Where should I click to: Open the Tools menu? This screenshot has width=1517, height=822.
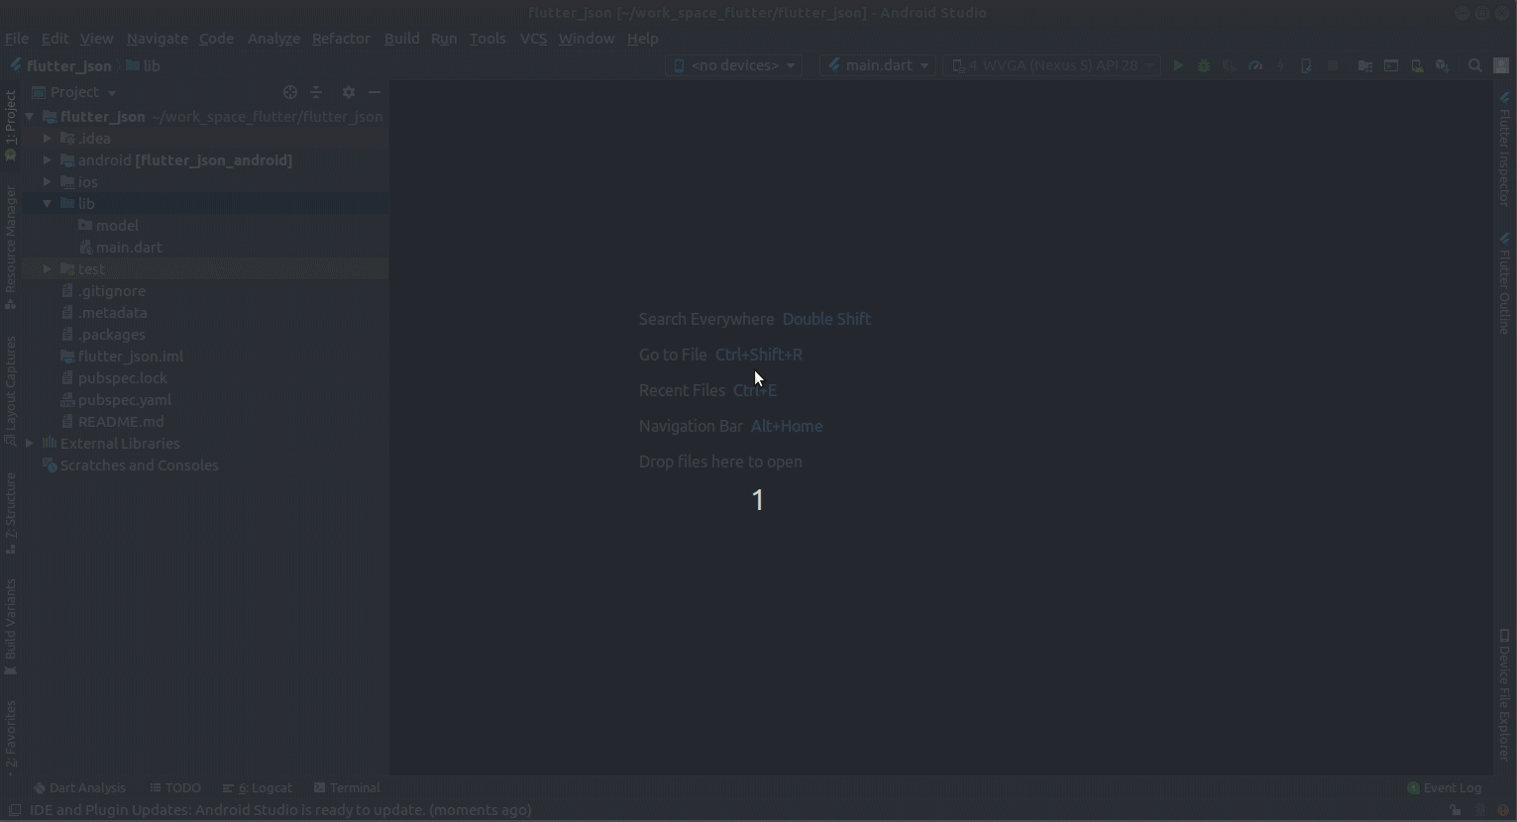pos(488,39)
